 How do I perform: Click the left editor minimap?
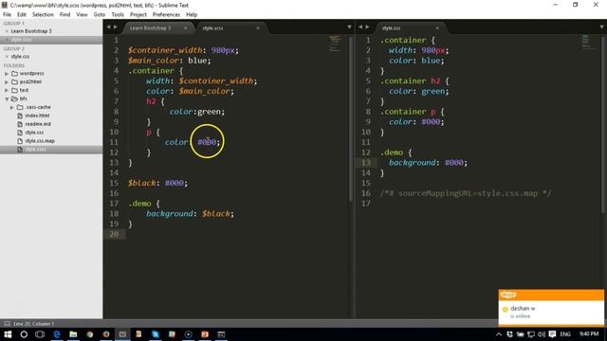(335, 44)
